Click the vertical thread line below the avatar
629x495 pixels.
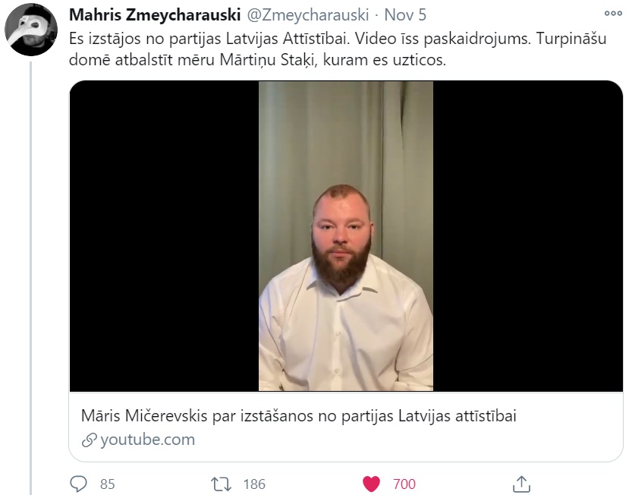coord(31,279)
